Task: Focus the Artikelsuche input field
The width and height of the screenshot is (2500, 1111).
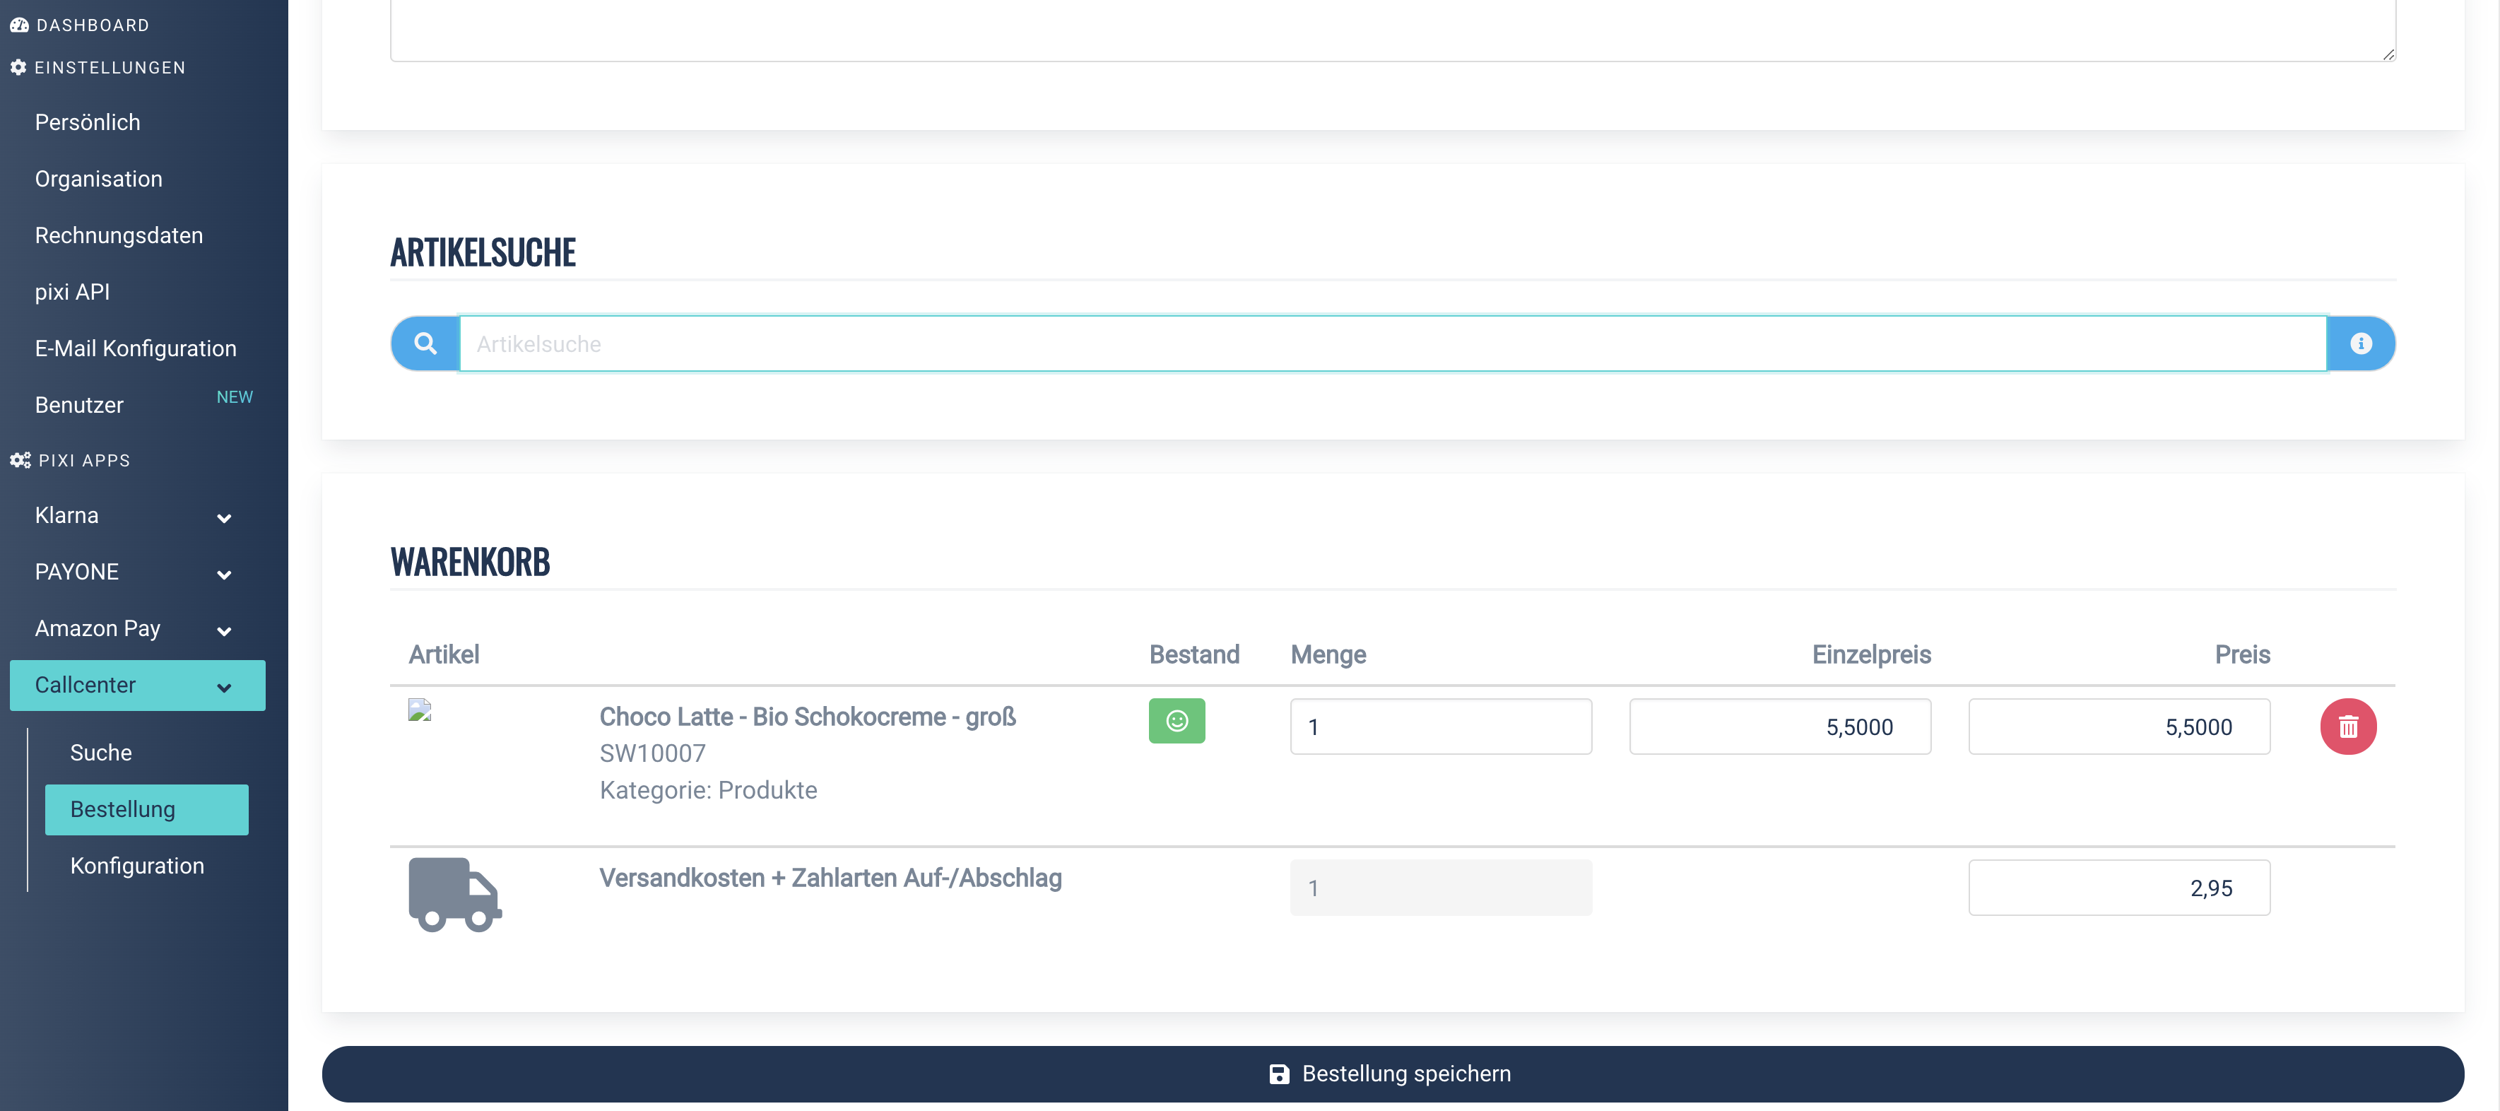Action: [x=1393, y=343]
